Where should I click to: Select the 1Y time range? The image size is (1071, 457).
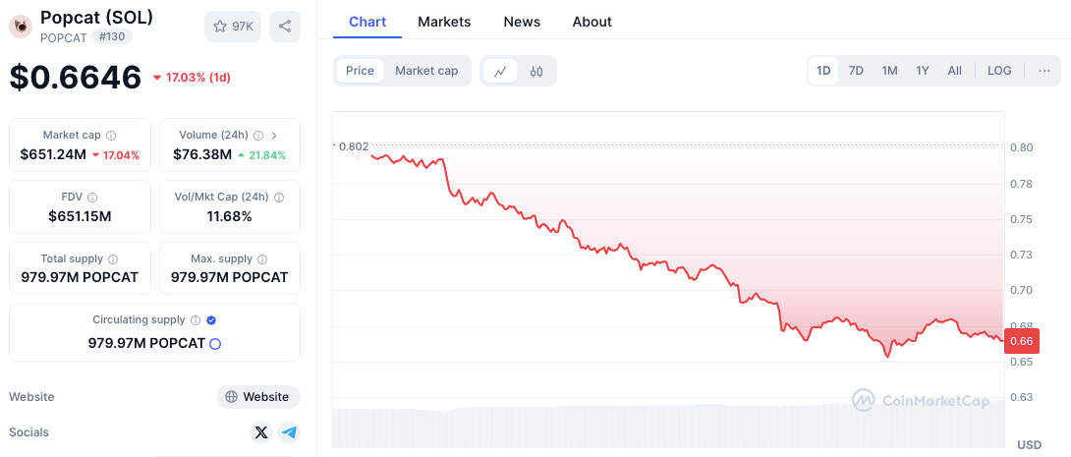pyautogui.click(x=923, y=71)
